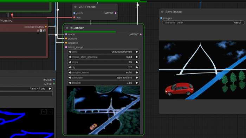246x138 pixels.
Task: Increase the seed value with right arrow
Action: (x=137, y=52)
